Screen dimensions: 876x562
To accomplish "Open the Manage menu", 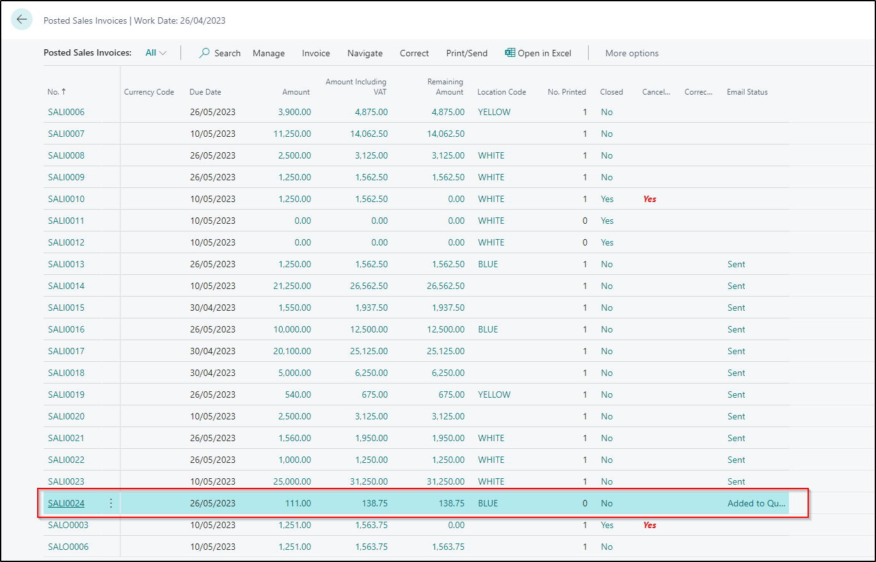I will click(x=269, y=53).
